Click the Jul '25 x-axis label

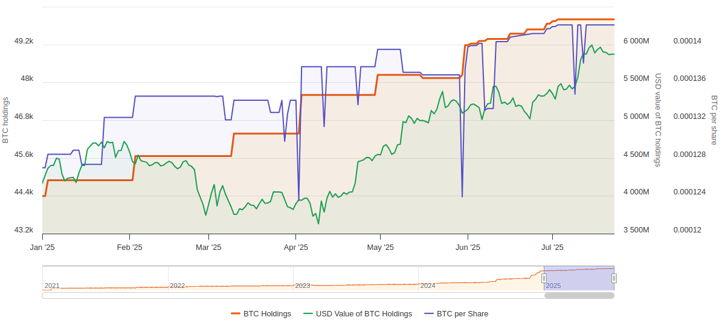pos(552,248)
